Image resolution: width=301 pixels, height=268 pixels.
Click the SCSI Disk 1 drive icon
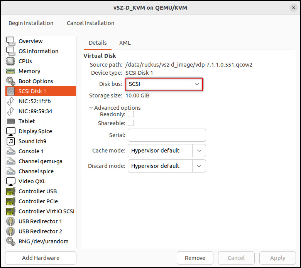[x=11, y=91]
